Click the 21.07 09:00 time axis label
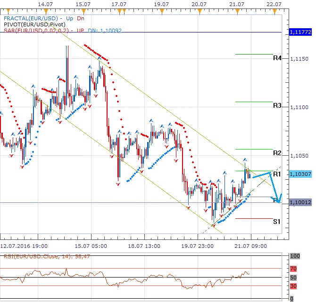This screenshot has height=302, width=316. coord(249,246)
